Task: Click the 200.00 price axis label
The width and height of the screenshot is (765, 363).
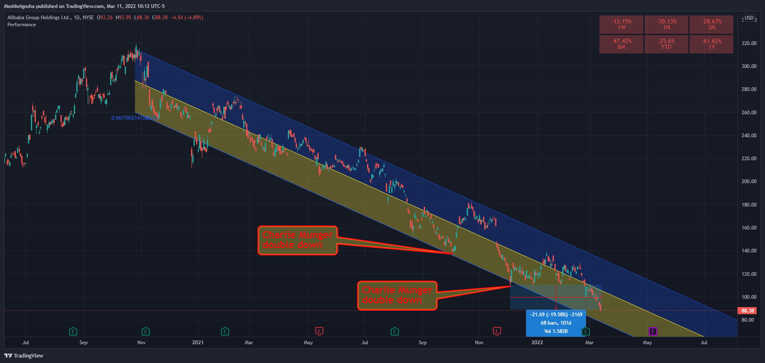Action: pyautogui.click(x=749, y=181)
